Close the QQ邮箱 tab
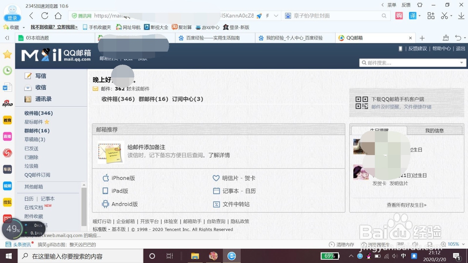This screenshot has height=263, width=468. point(410,38)
